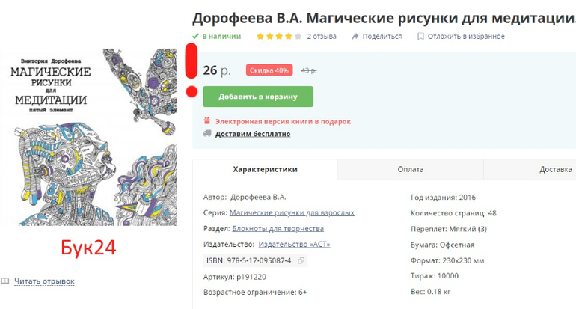The width and height of the screenshot is (576, 309).
Task: Click the bookmark icon for favorites
Action: point(420,36)
